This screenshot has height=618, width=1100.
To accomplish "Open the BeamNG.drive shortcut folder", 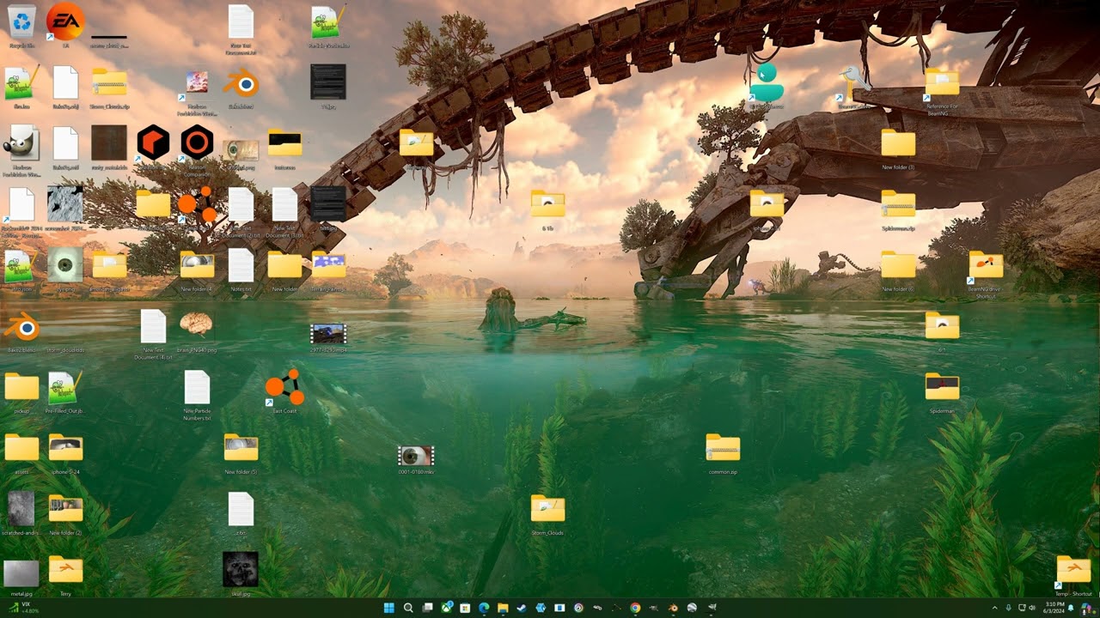I will tap(986, 267).
